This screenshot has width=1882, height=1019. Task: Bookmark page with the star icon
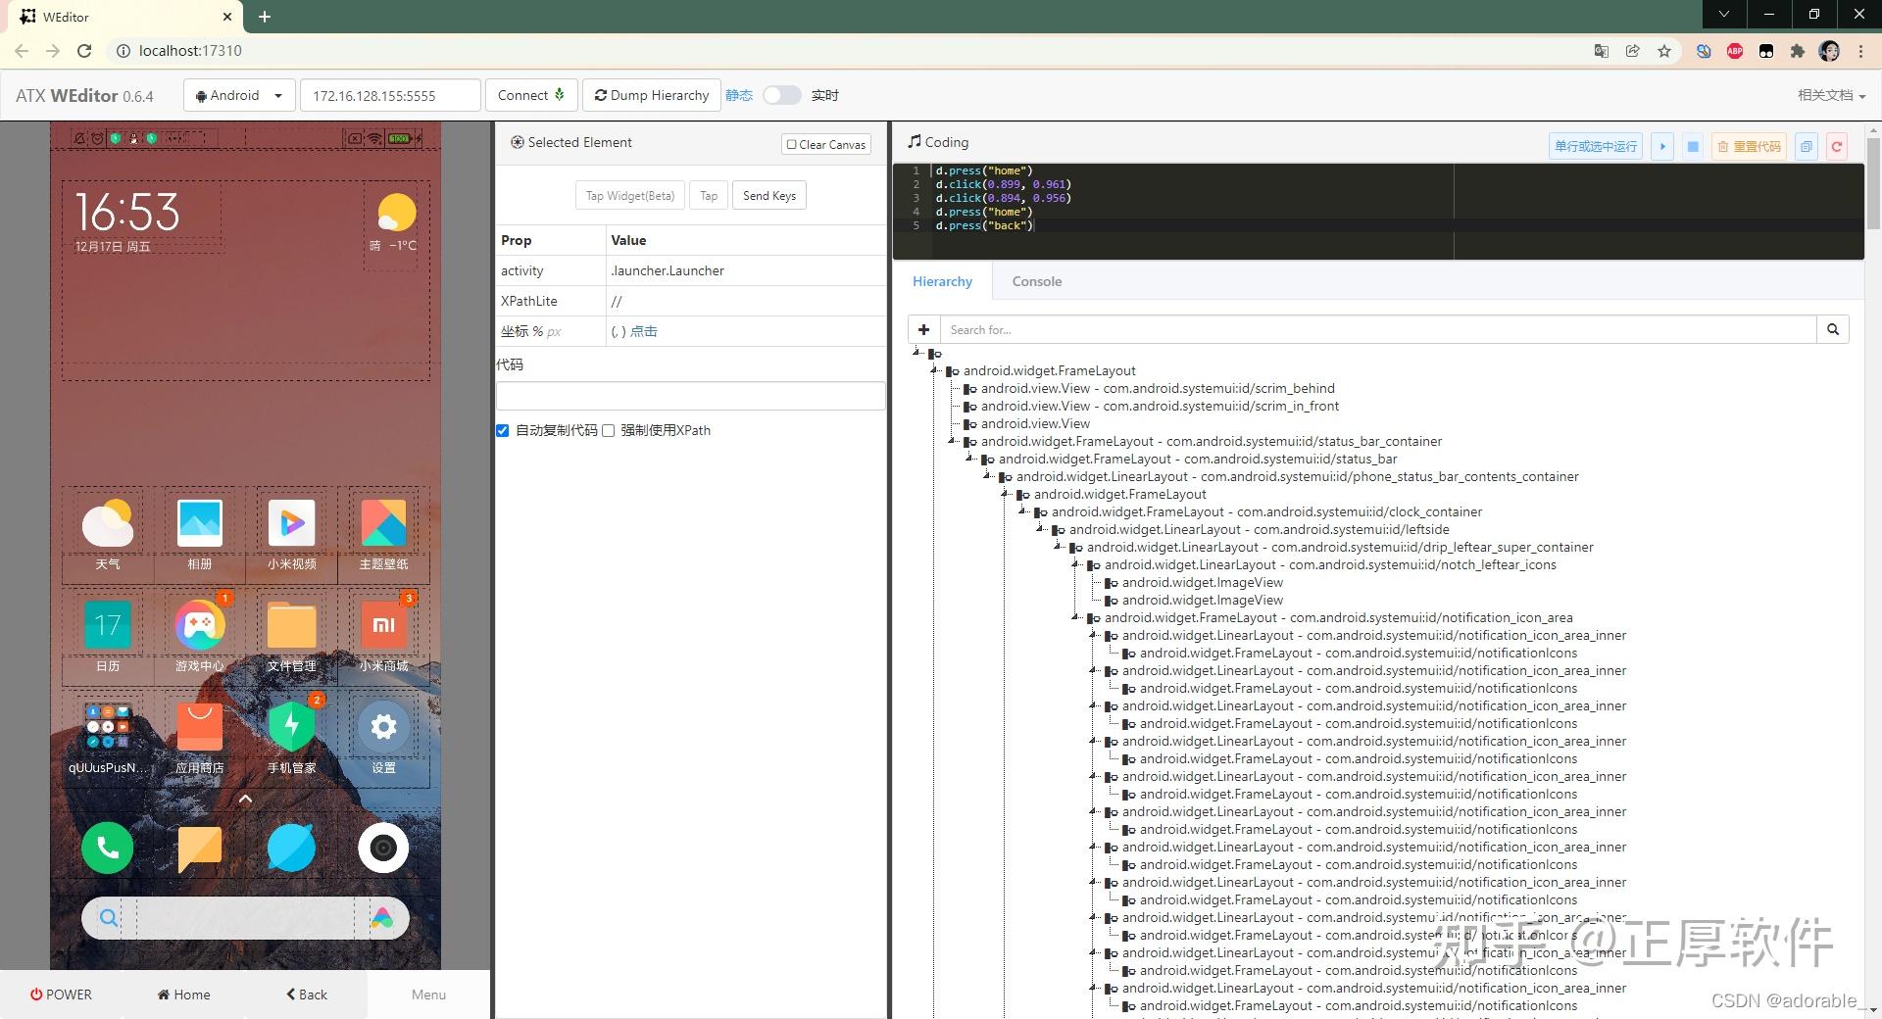coord(1664,51)
